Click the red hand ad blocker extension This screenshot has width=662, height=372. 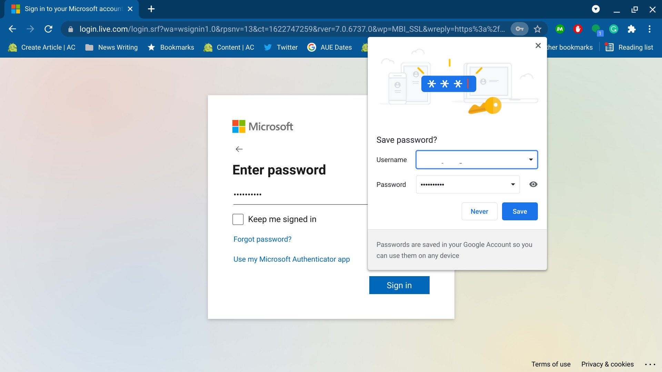(x=578, y=29)
